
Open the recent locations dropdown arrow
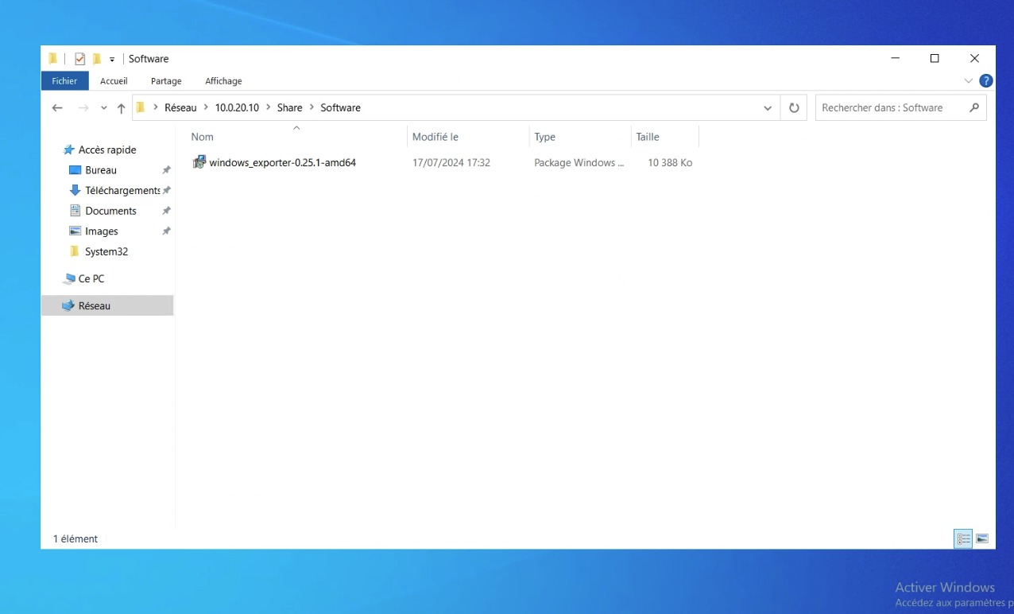tap(103, 108)
